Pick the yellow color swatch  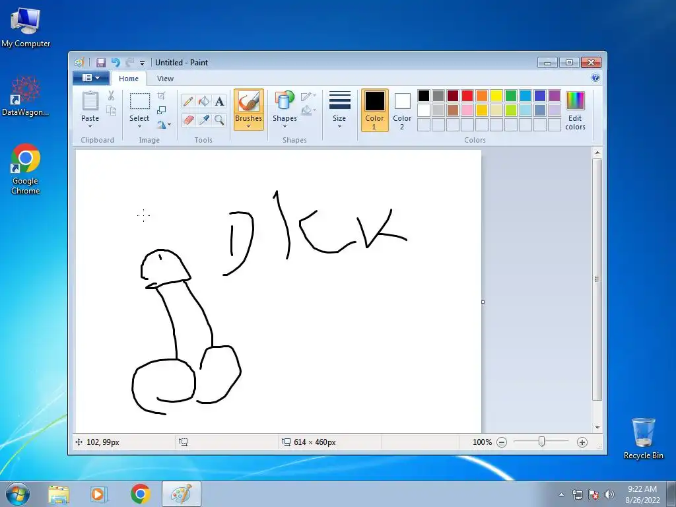click(x=496, y=96)
